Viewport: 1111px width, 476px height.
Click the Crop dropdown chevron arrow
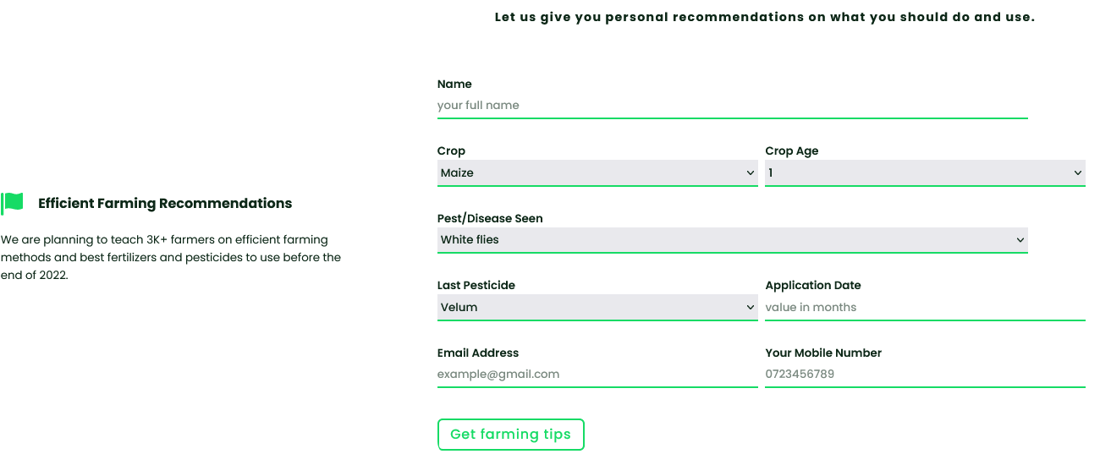751,173
